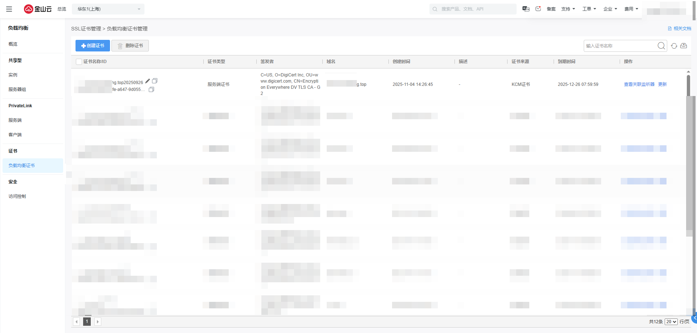
Task: Expand the 工单 ticket dropdown menu
Action: [589, 9]
